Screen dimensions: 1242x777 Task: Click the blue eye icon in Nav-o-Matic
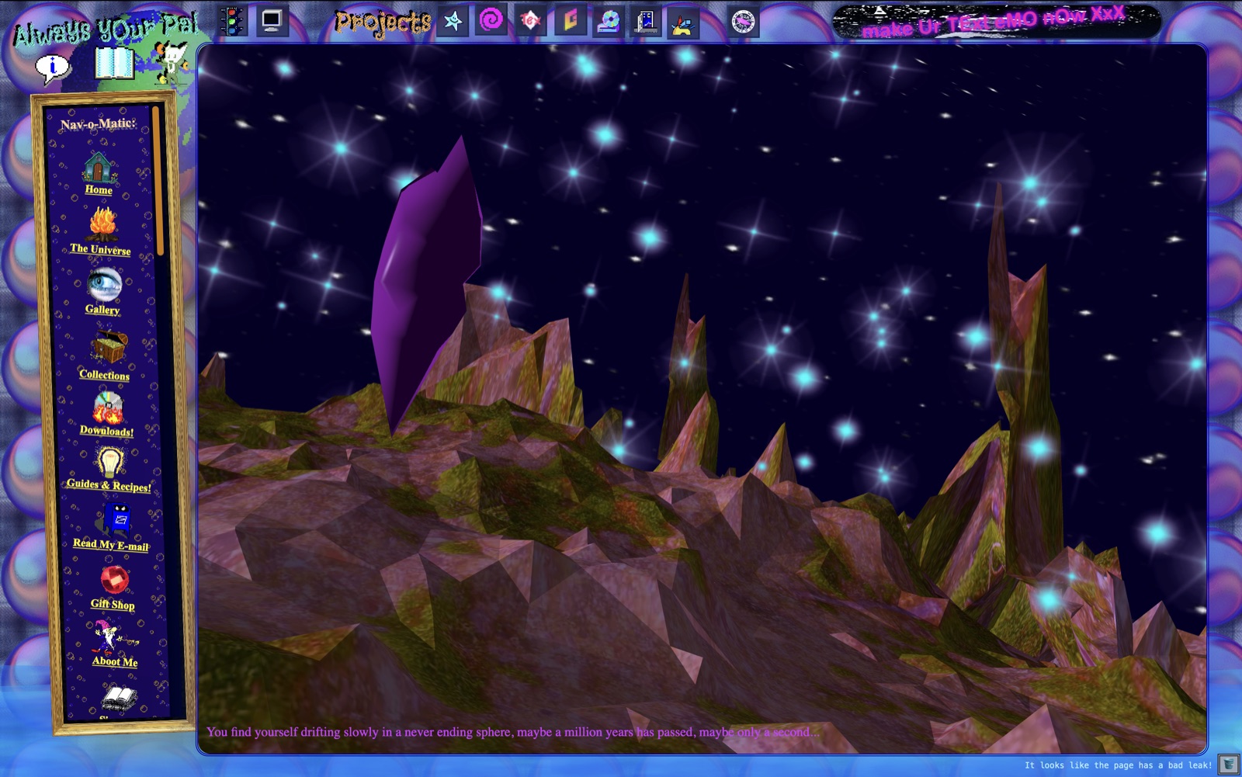tap(104, 284)
